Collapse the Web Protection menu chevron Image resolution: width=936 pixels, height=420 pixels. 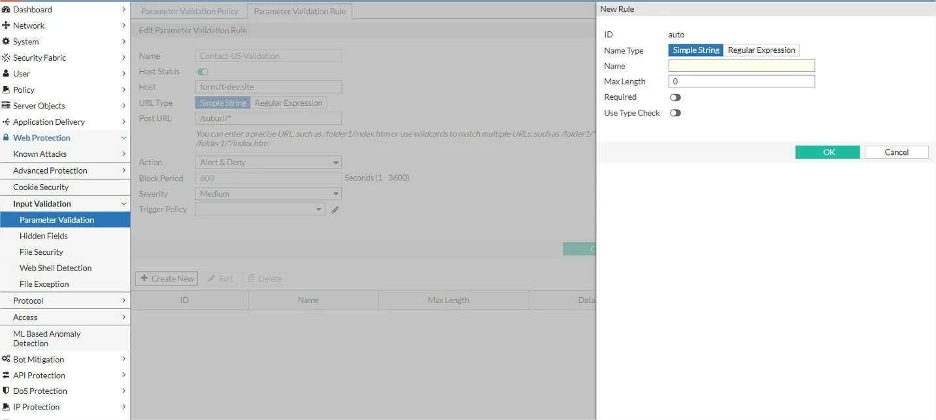click(x=124, y=138)
